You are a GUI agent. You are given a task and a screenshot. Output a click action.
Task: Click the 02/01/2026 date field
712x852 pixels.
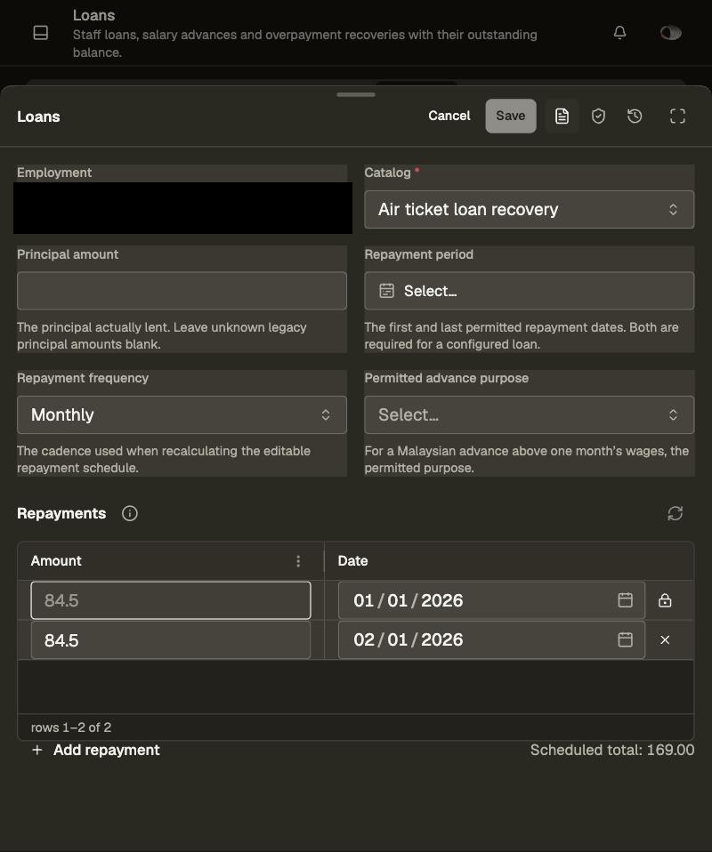(x=491, y=640)
